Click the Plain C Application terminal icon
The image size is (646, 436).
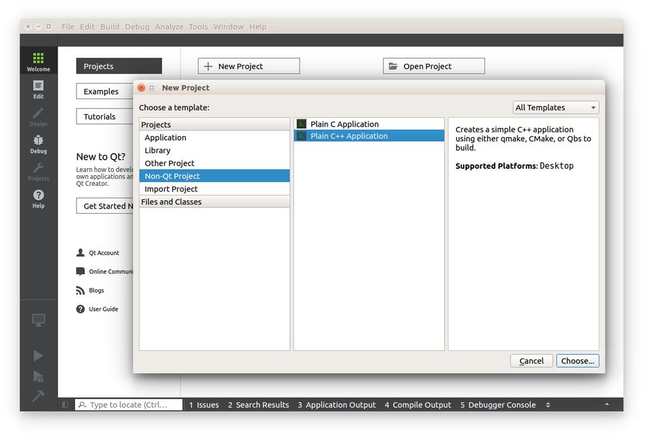(x=302, y=124)
